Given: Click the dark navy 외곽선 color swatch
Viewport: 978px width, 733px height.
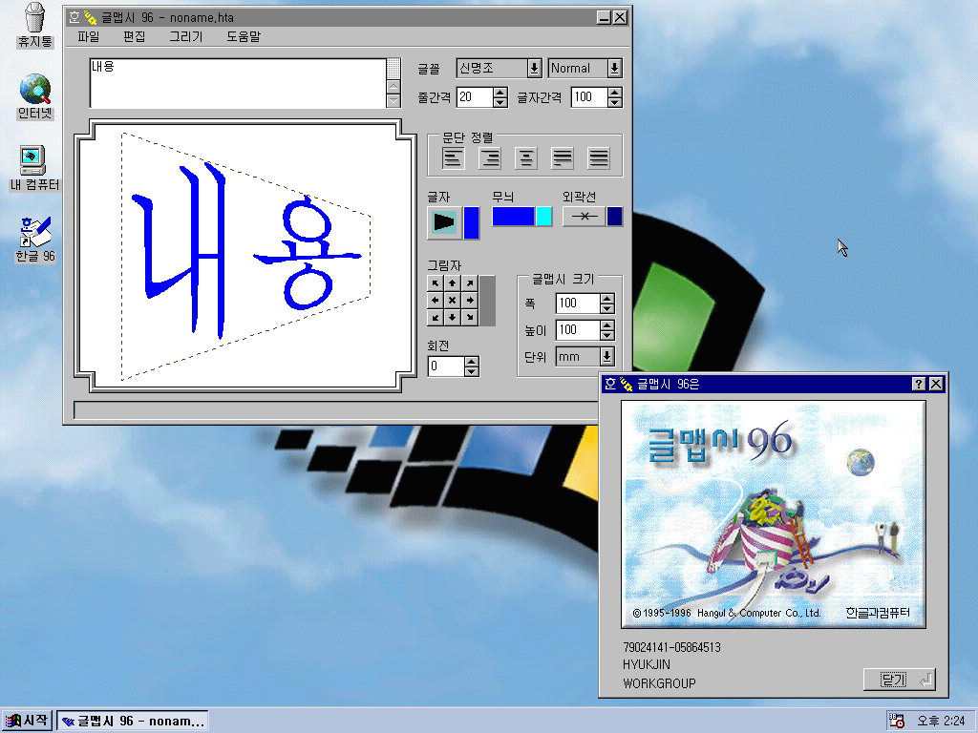Looking at the screenshot, I should [614, 217].
